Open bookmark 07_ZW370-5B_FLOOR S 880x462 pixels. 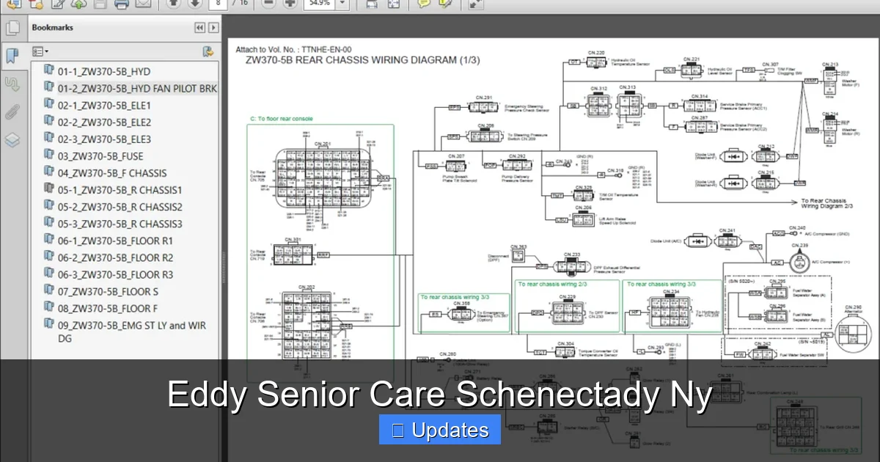click(x=108, y=291)
